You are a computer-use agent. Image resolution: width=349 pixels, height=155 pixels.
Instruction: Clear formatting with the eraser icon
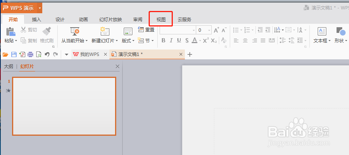[x=224, y=40]
